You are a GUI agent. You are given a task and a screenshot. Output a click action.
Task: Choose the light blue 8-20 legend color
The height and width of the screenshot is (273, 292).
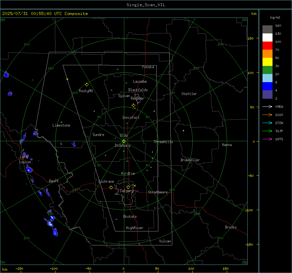click(x=267, y=78)
